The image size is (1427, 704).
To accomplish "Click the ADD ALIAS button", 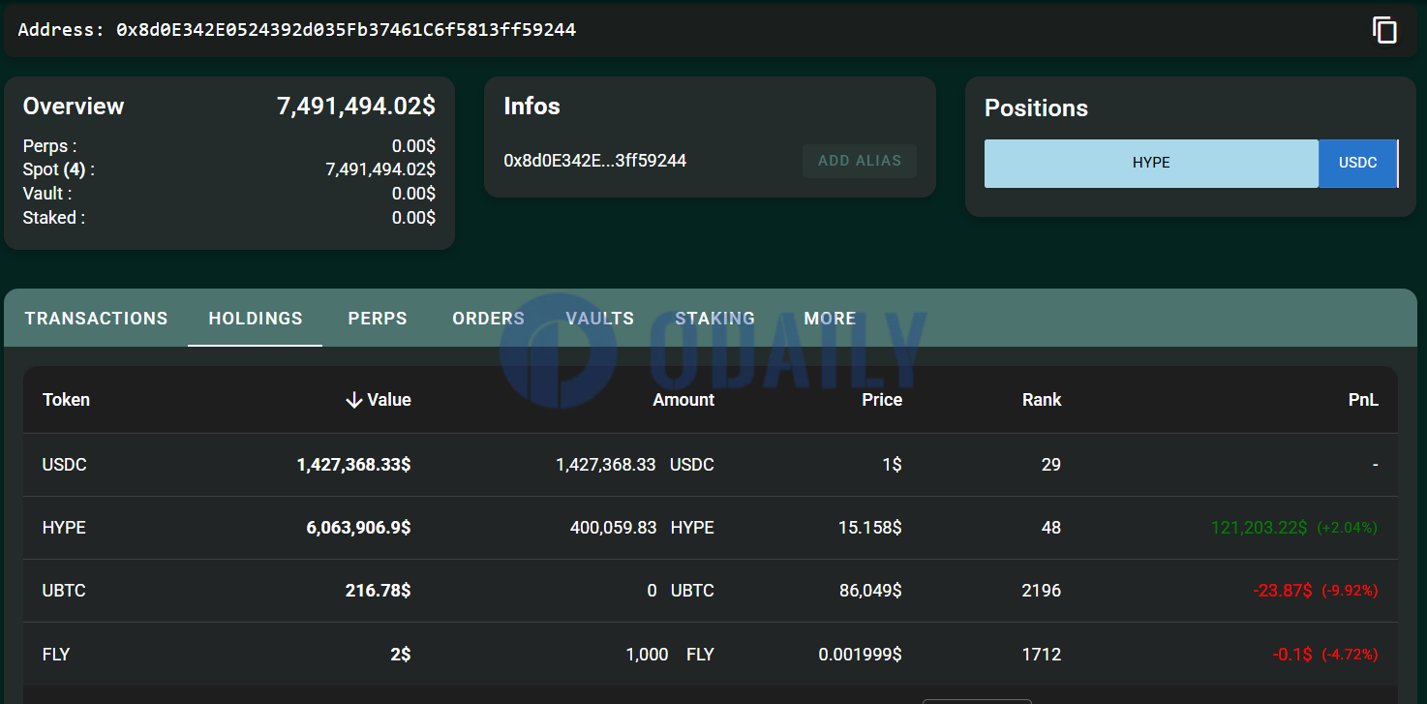I will pos(860,161).
